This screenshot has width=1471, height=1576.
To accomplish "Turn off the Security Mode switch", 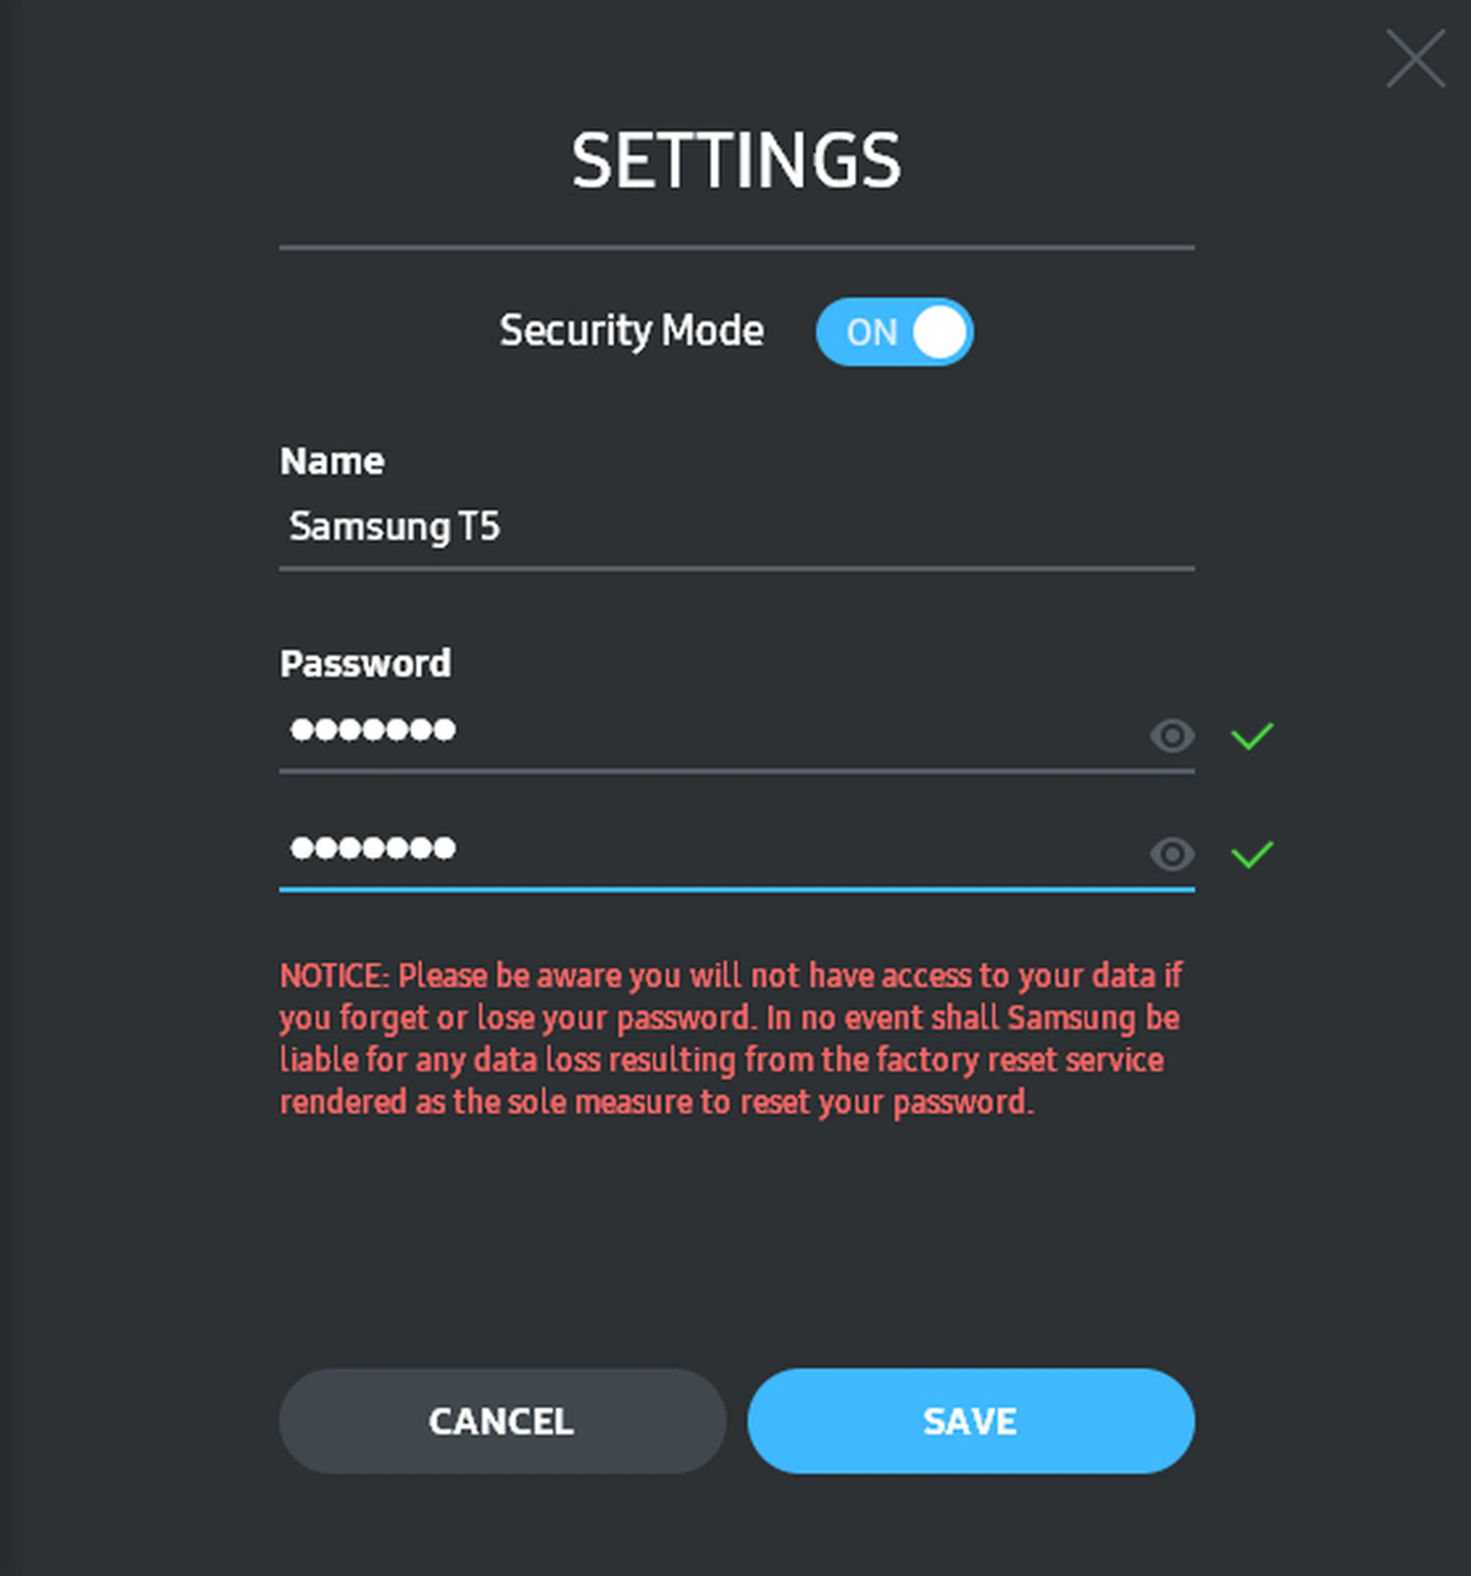I will [894, 332].
